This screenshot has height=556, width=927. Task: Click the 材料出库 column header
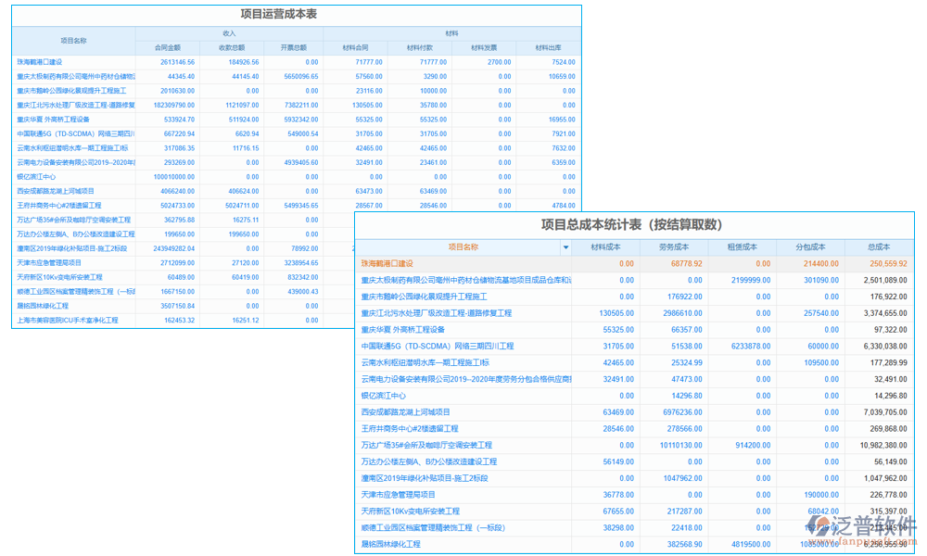click(548, 47)
